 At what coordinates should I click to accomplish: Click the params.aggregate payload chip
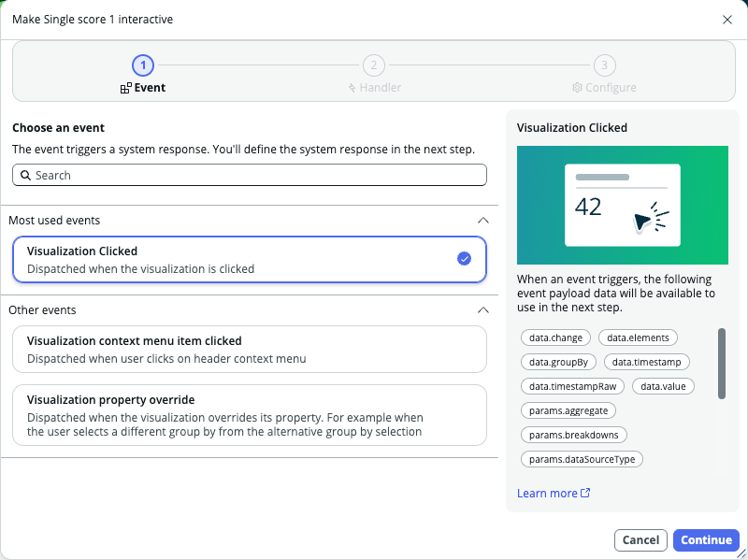(x=568, y=410)
